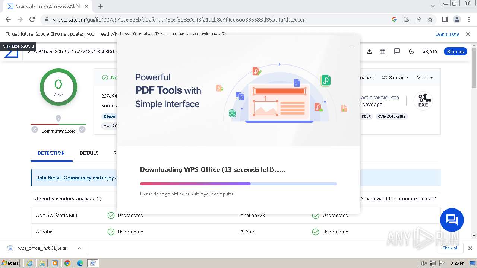Screen dimensions: 477x268
Task: Click the 0/70 detection score circle
Action: [58, 87]
